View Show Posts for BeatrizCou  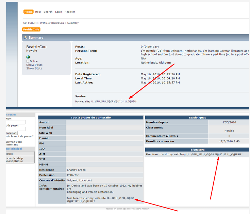(34, 65)
